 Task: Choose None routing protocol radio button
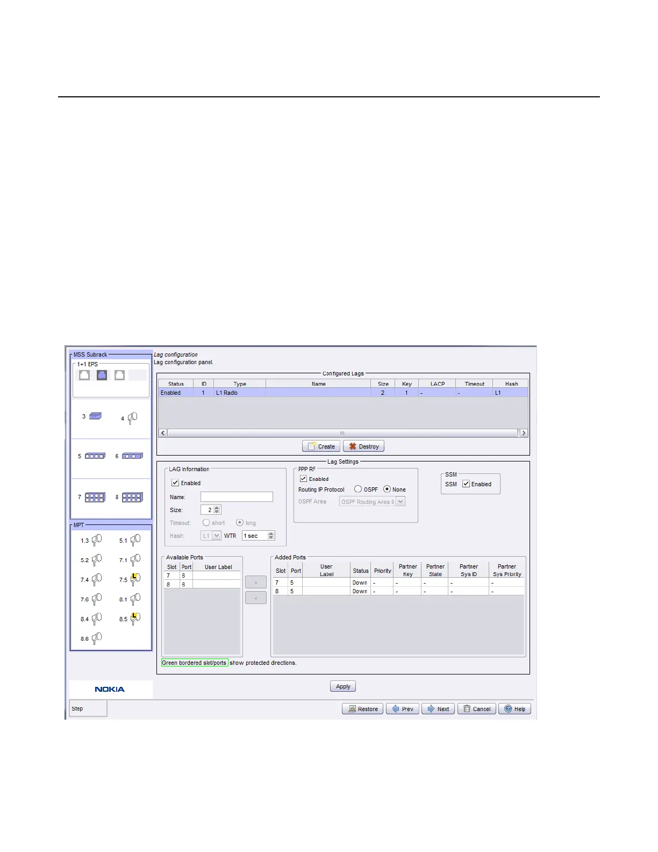point(387,489)
